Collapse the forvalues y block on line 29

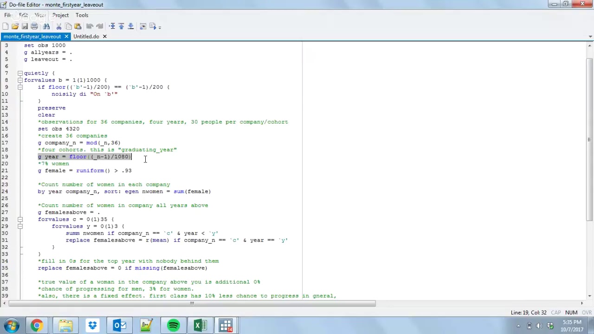tap(20, 226)
